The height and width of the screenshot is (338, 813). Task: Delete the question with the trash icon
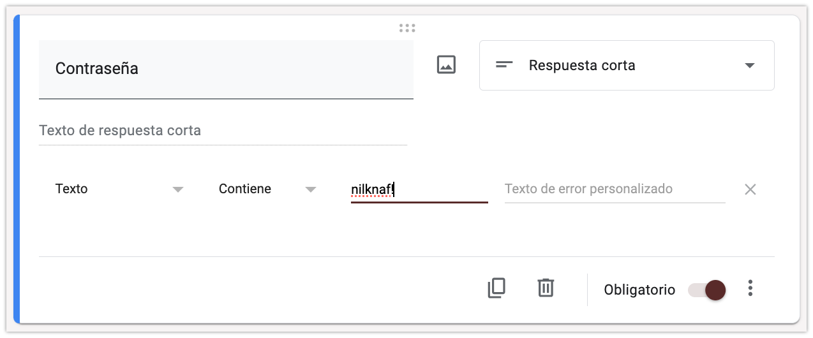[546, 288]
